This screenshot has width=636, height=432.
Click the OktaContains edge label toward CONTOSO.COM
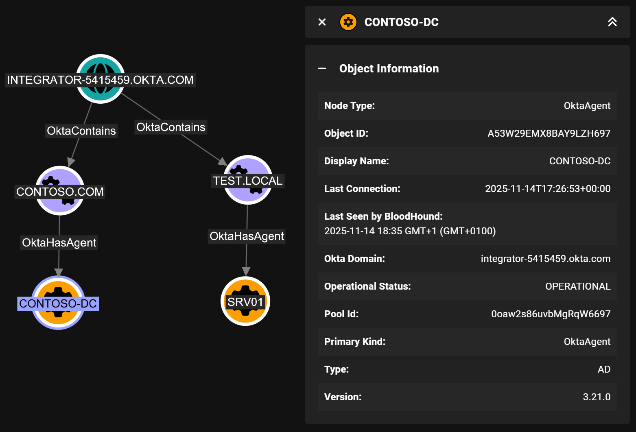pos(81,131)
